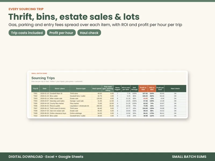Select the "Trip ID" column header
215x161 pixels.
click(x=35, y=89)
